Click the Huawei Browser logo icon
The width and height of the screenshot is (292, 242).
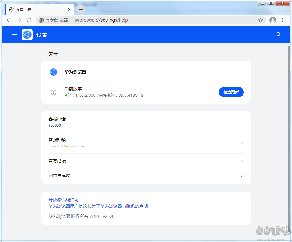pos(27,35)
